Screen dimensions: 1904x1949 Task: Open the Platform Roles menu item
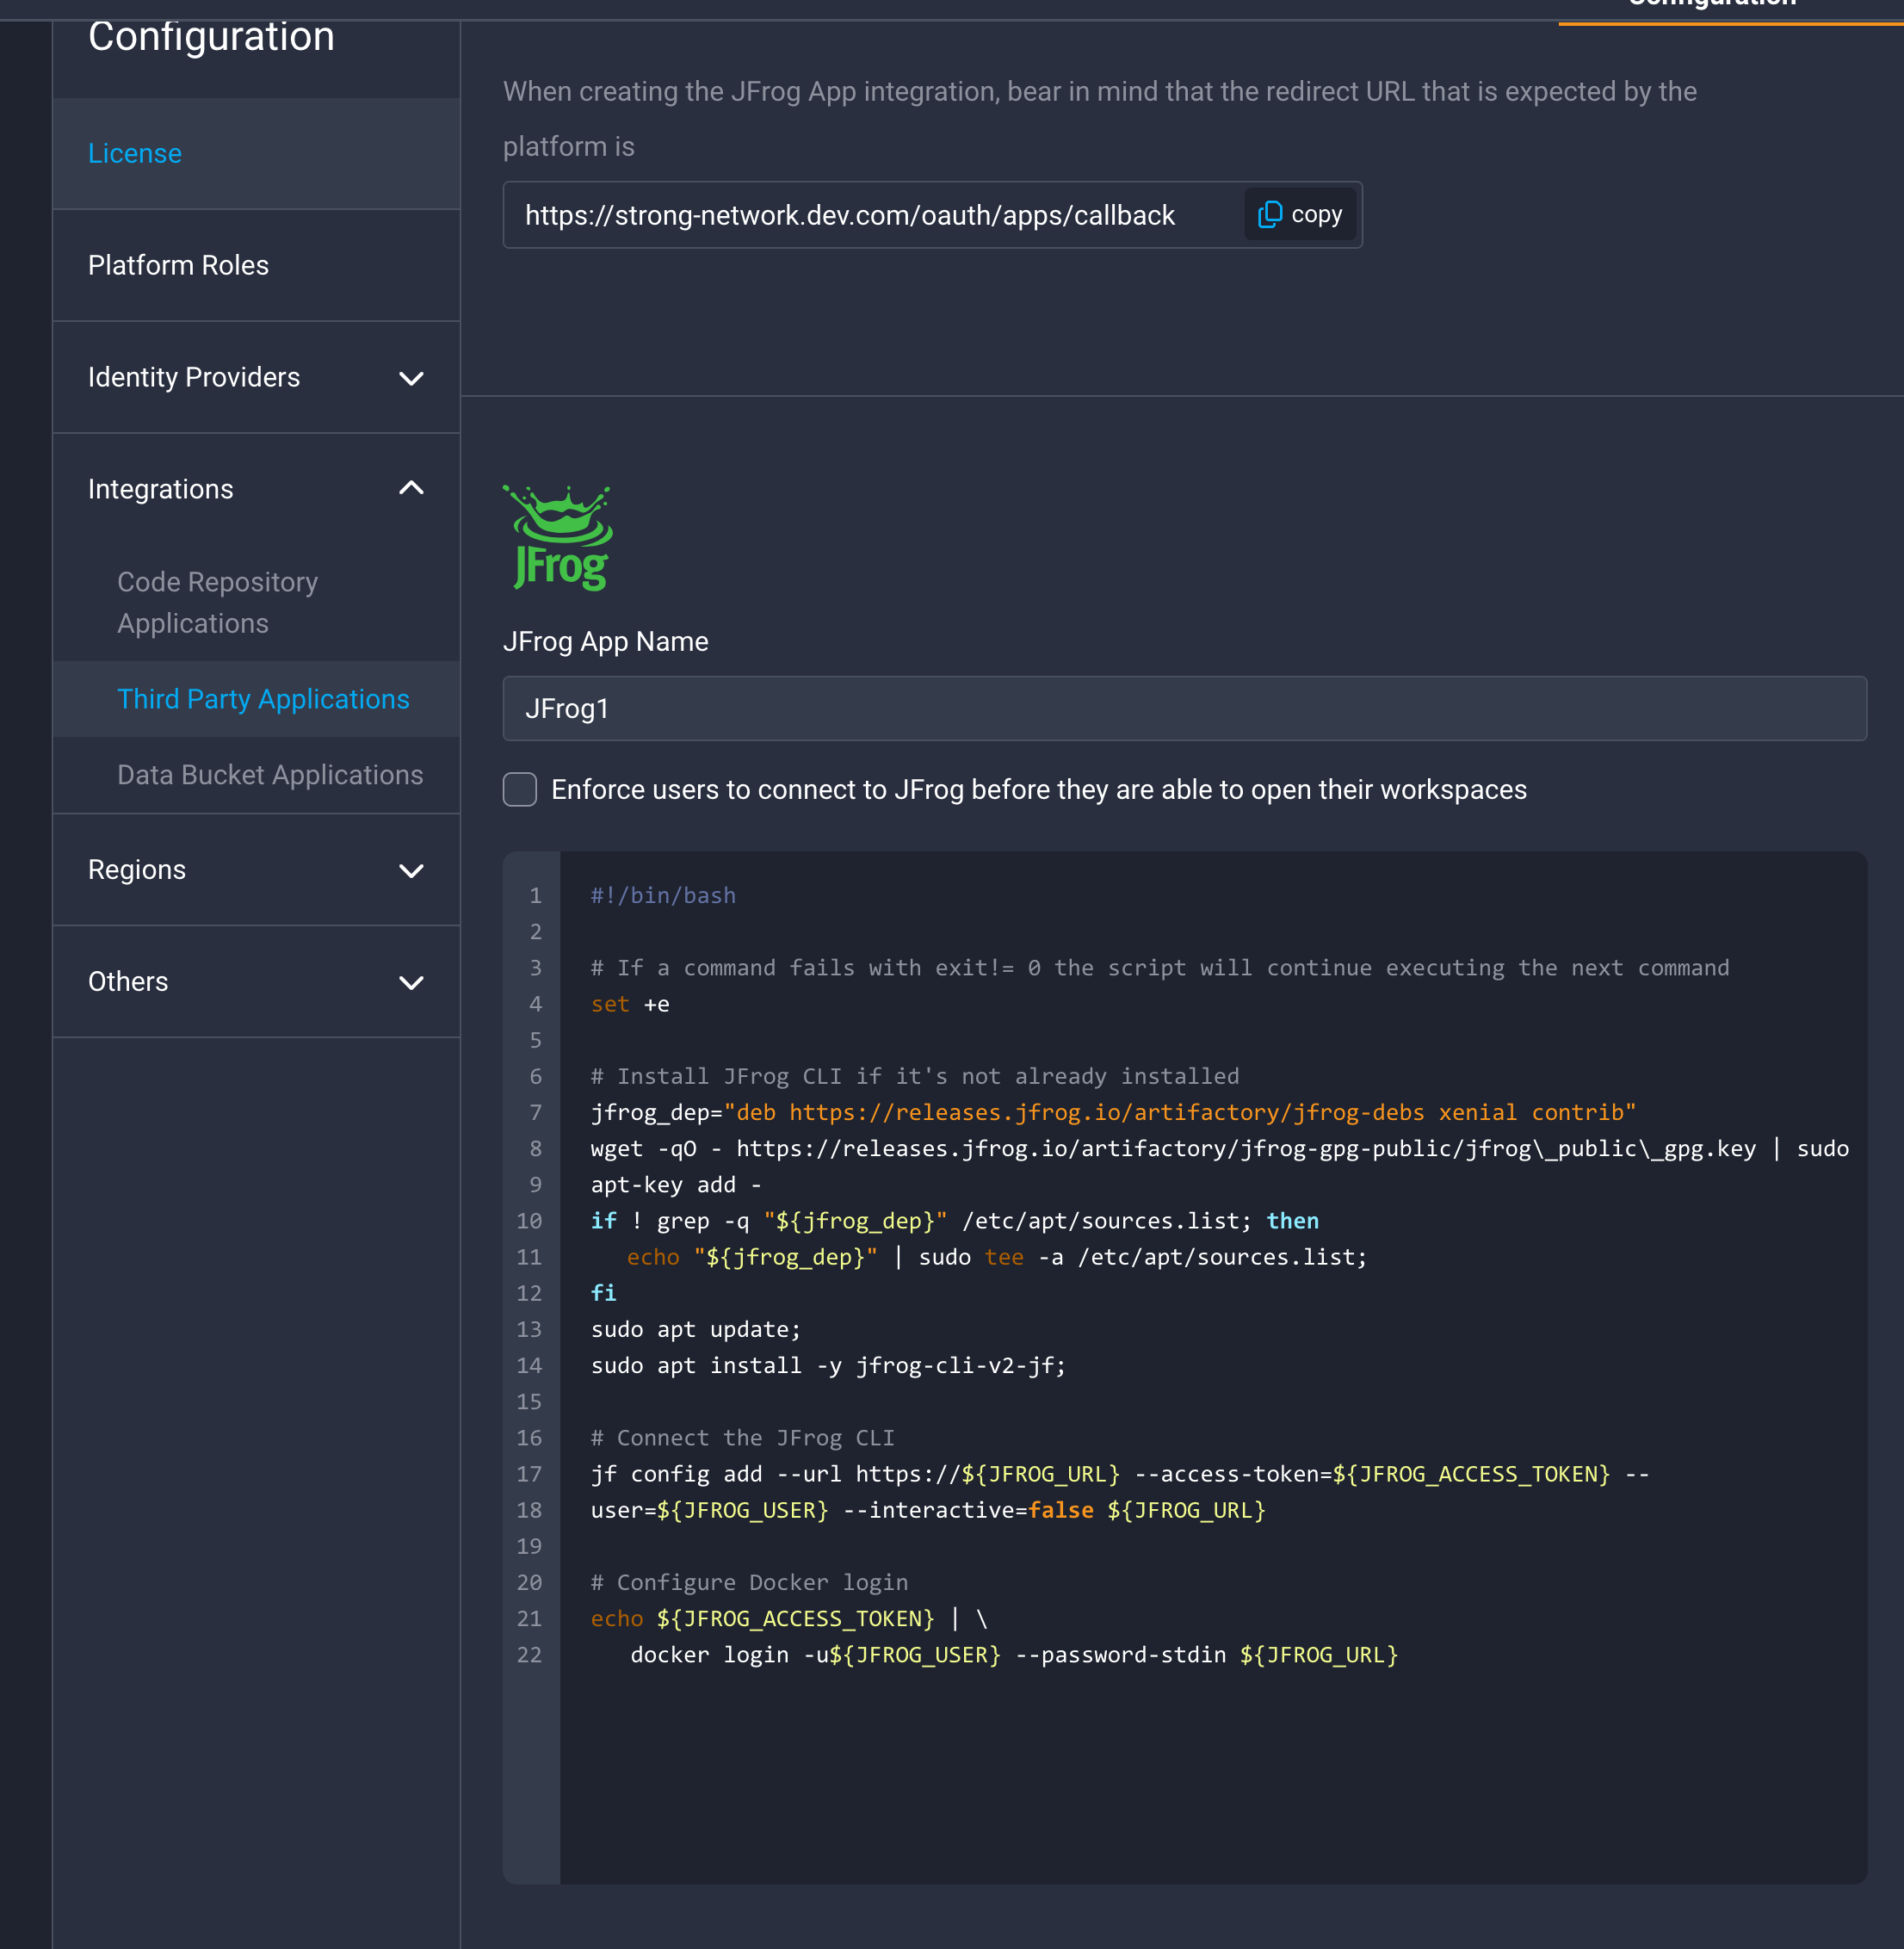tap(178, 265)
